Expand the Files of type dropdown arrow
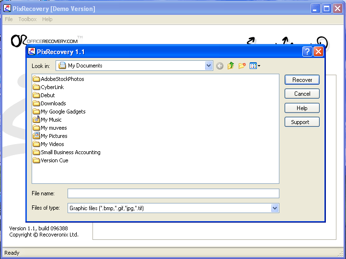 pos(275,208)
